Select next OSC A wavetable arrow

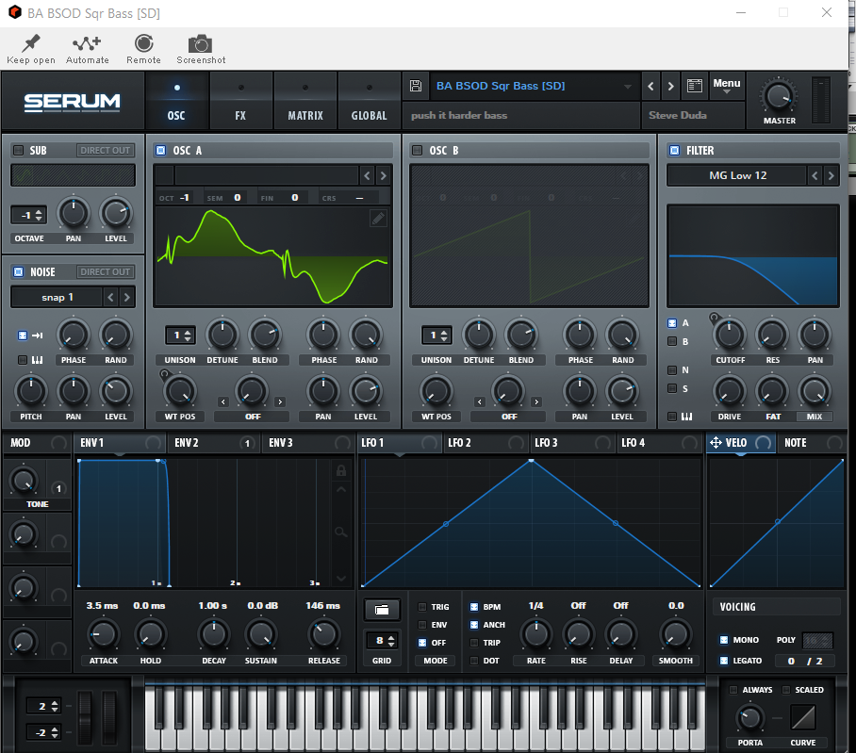tap(384, 175)
